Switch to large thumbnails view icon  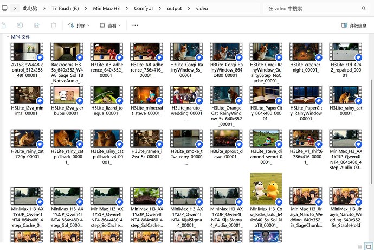369,246
